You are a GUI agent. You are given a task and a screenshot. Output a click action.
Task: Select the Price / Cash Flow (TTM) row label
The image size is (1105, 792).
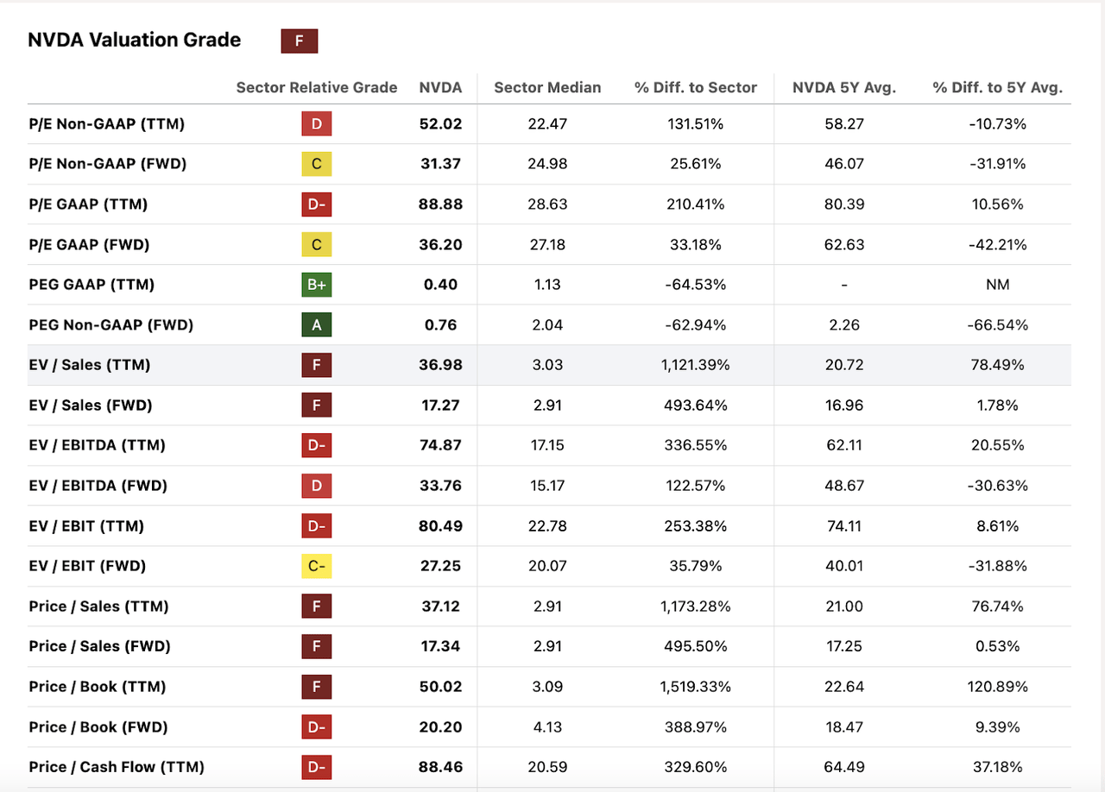click(x=117, y=767)
